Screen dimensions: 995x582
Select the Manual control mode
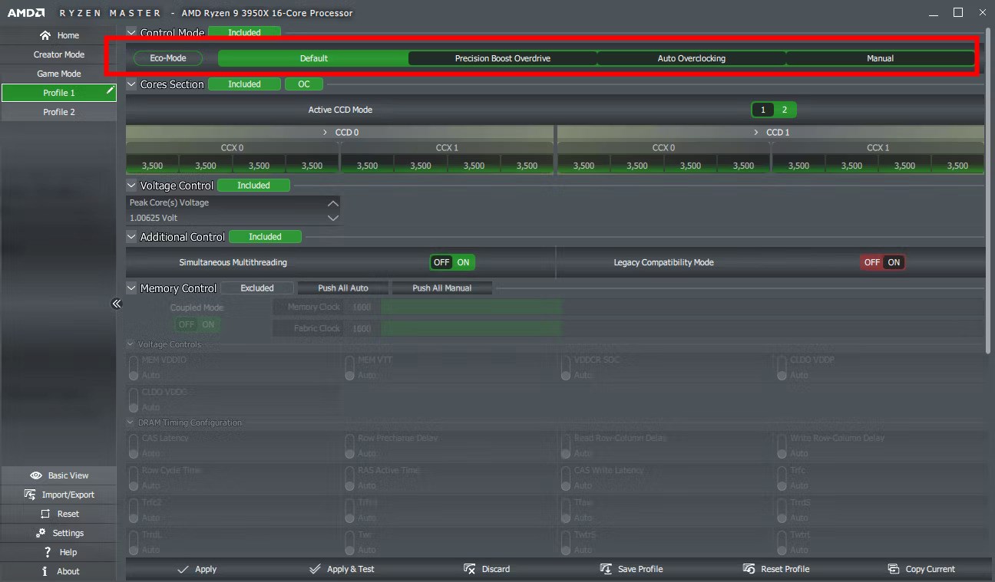(881, 58)
